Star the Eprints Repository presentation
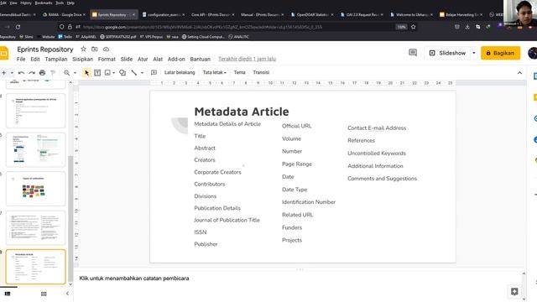 [x=83, y=49]
